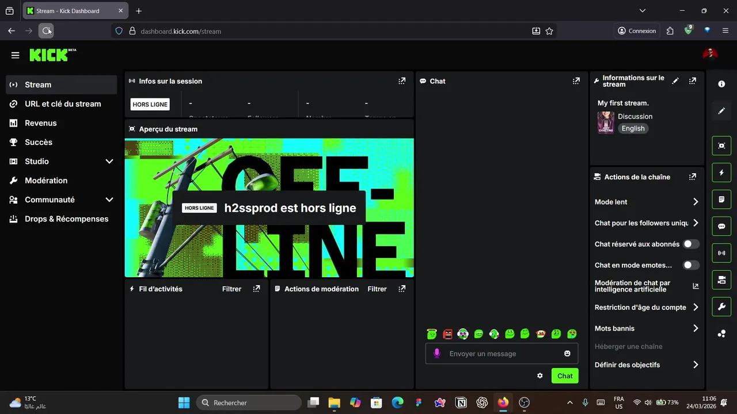This screenshot has width=737, height=414.
Task: Click the green Chat send button
Action: [x=565, y=375]
